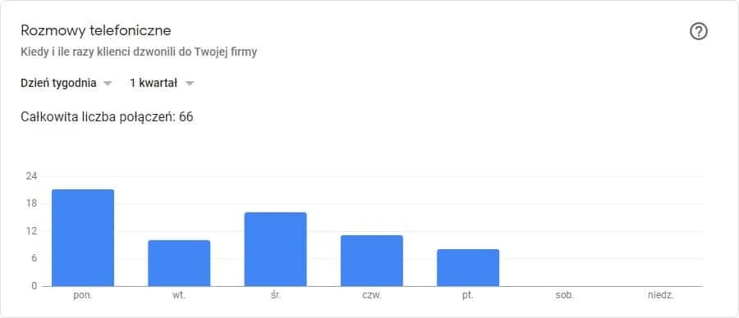
Task: Click the sob. axis label
Action: [564, 297]
